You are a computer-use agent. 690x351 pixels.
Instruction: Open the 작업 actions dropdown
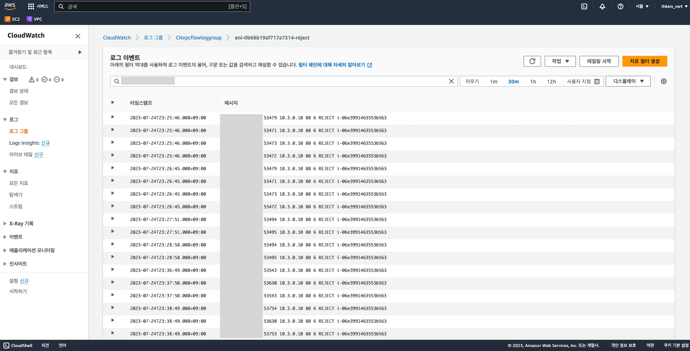[x=560, y=61]
